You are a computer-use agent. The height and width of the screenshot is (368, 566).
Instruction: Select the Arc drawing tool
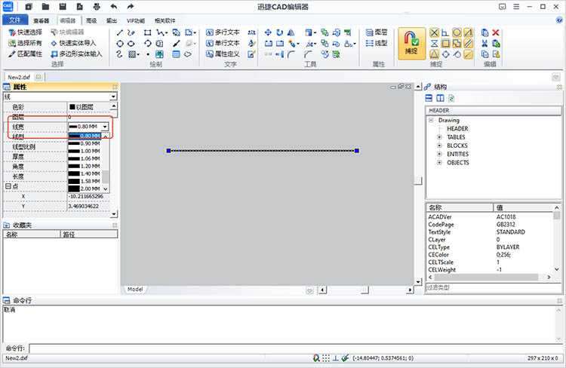pos(147,44)
